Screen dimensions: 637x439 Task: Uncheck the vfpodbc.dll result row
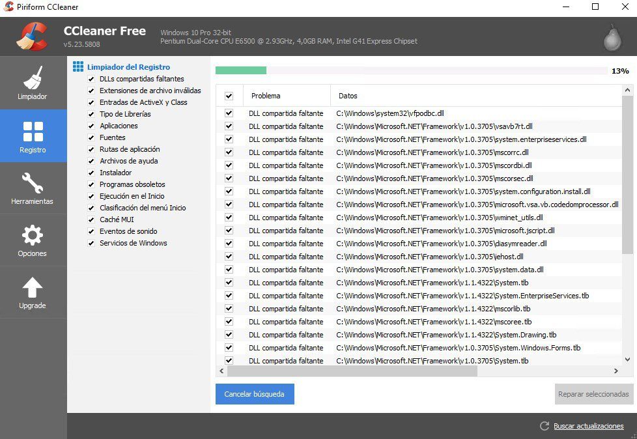[229, 113]
